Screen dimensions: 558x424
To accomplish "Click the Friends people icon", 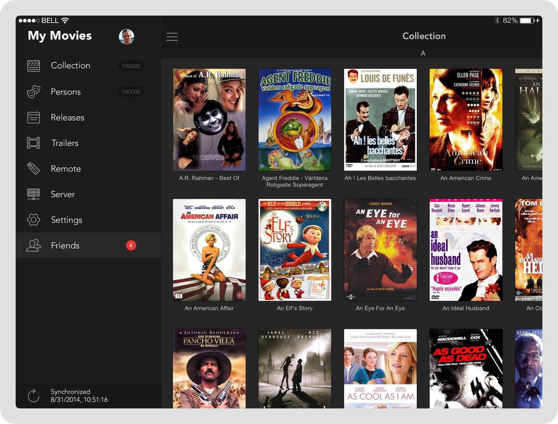I will pos(33,246).
